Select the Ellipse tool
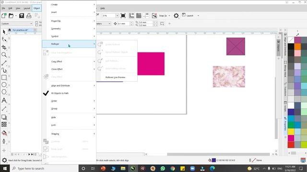This screenshot has height=172, width=307. 4,85
